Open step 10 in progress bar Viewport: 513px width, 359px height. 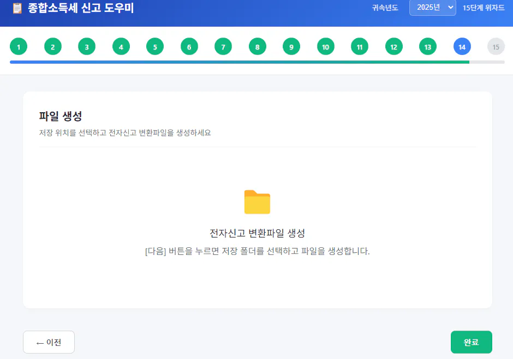click(x=325, y=47)
